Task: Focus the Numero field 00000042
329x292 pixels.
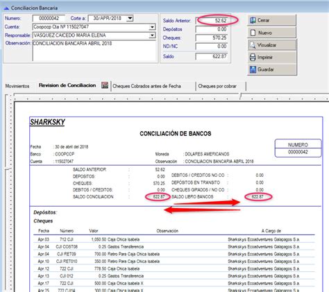Action: pos(49,18)
